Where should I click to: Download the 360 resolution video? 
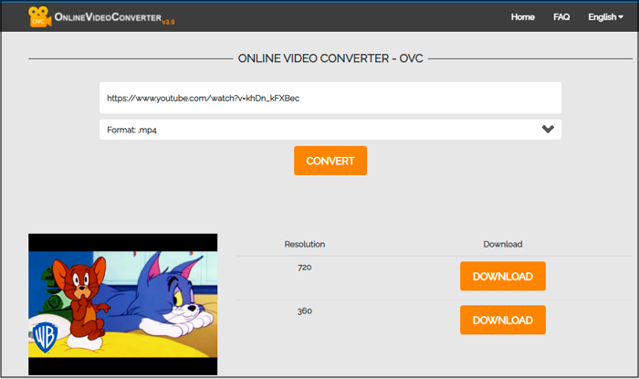[x=502, y=320]
